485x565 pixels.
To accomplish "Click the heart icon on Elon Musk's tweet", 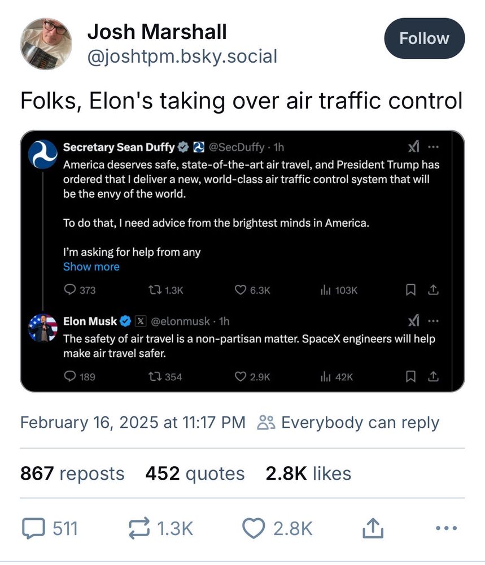I will [x=241, y=376].
